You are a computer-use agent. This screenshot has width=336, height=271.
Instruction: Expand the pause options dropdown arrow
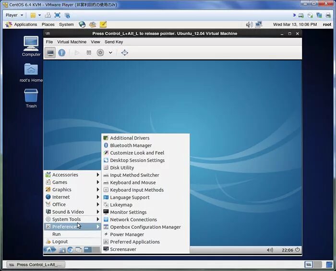pos(39,15)
